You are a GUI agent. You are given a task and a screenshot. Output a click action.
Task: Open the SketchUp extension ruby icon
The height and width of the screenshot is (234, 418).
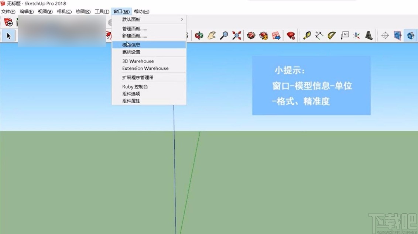(291, 35)
